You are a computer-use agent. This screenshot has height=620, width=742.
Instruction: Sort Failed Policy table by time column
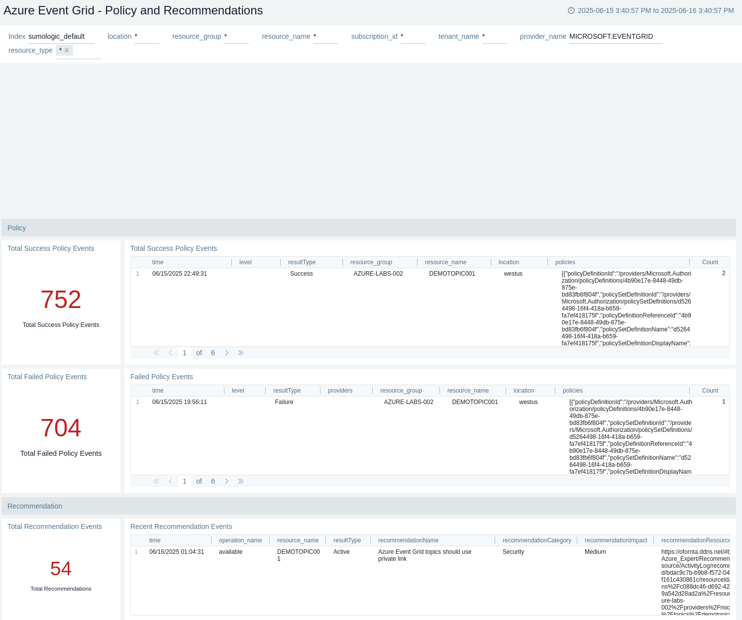pyautogui.click(x=158, y=391)
